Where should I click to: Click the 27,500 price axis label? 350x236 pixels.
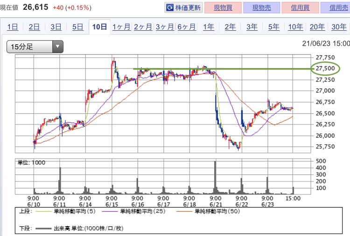click(x=325, y=68)
